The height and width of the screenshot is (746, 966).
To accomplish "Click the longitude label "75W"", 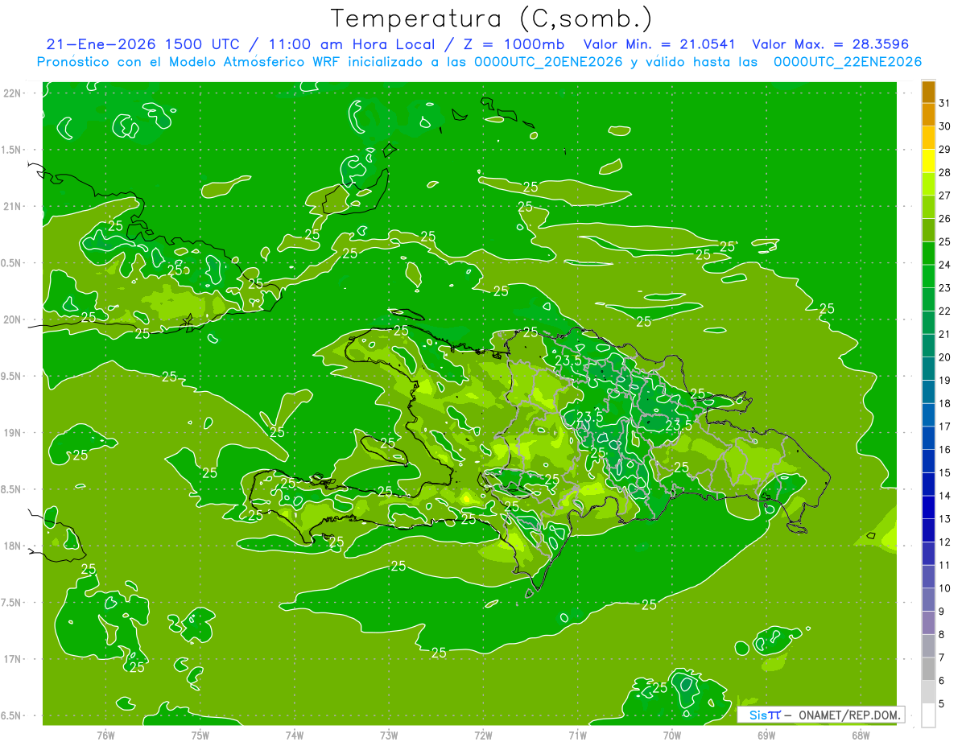I will coord(200,736).
